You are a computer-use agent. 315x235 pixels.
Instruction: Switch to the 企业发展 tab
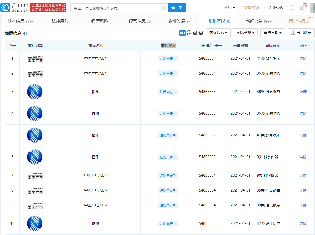pos(179,21)
